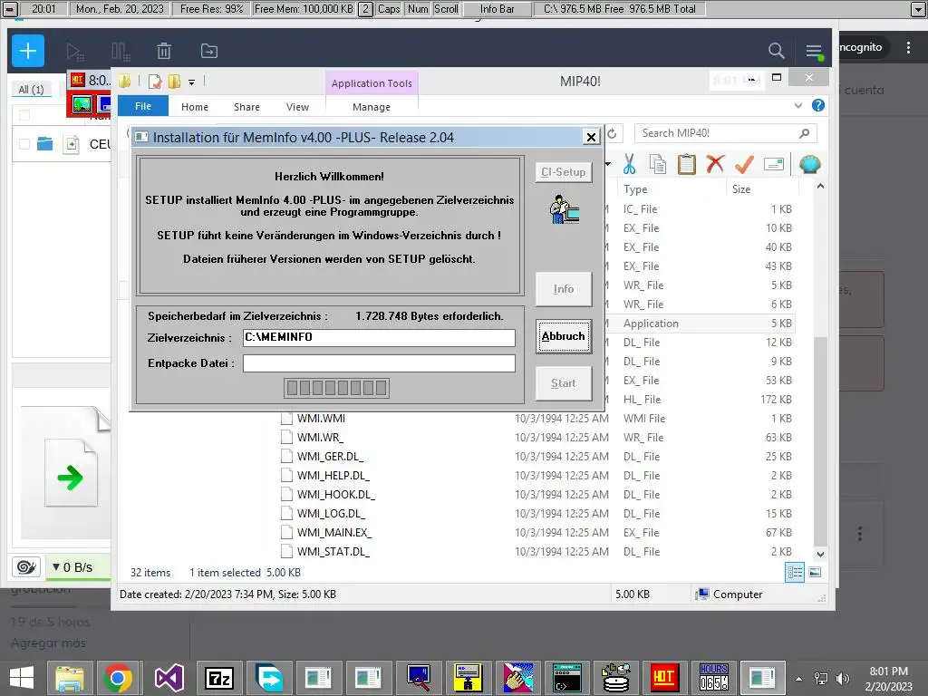
Task: Click the blue plus add button
Action: point(28,51)
